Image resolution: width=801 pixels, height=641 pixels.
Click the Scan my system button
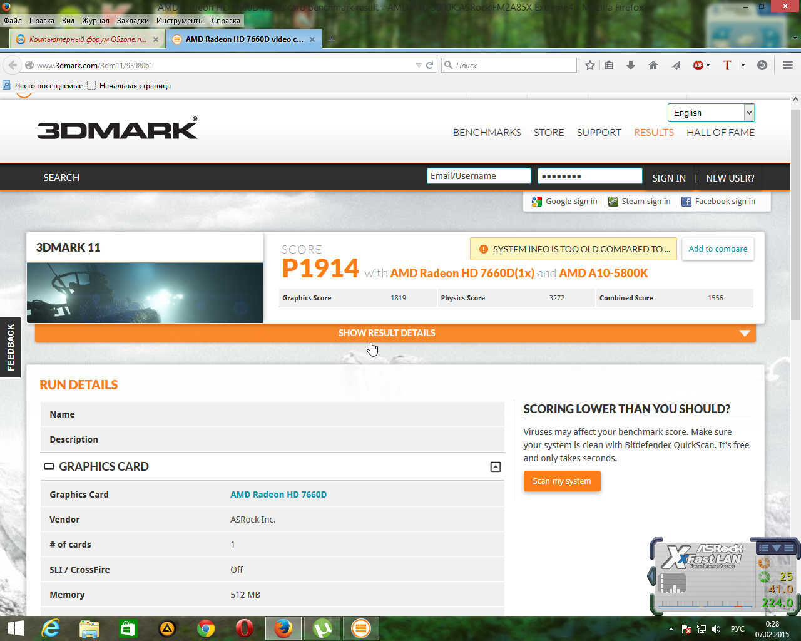point(562,481)
